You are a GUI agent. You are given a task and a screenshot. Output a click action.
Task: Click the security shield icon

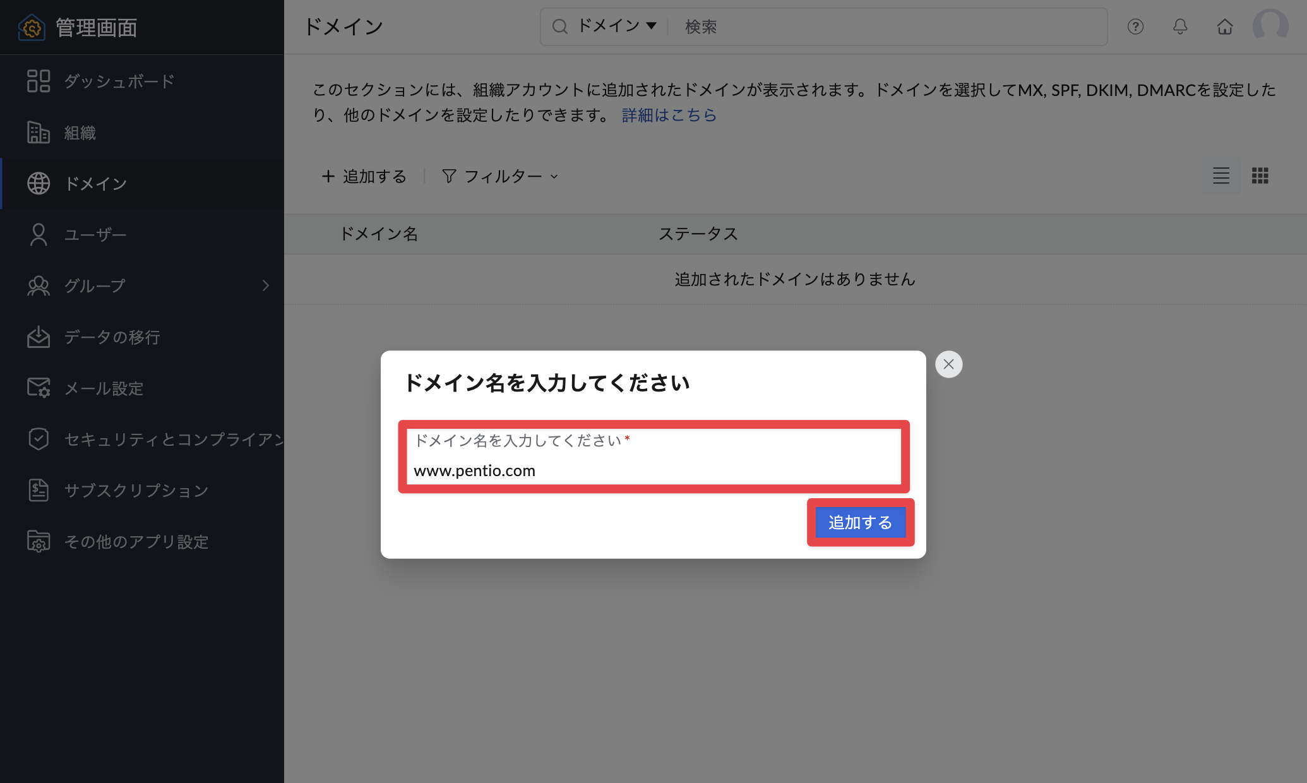pos(39,439)
